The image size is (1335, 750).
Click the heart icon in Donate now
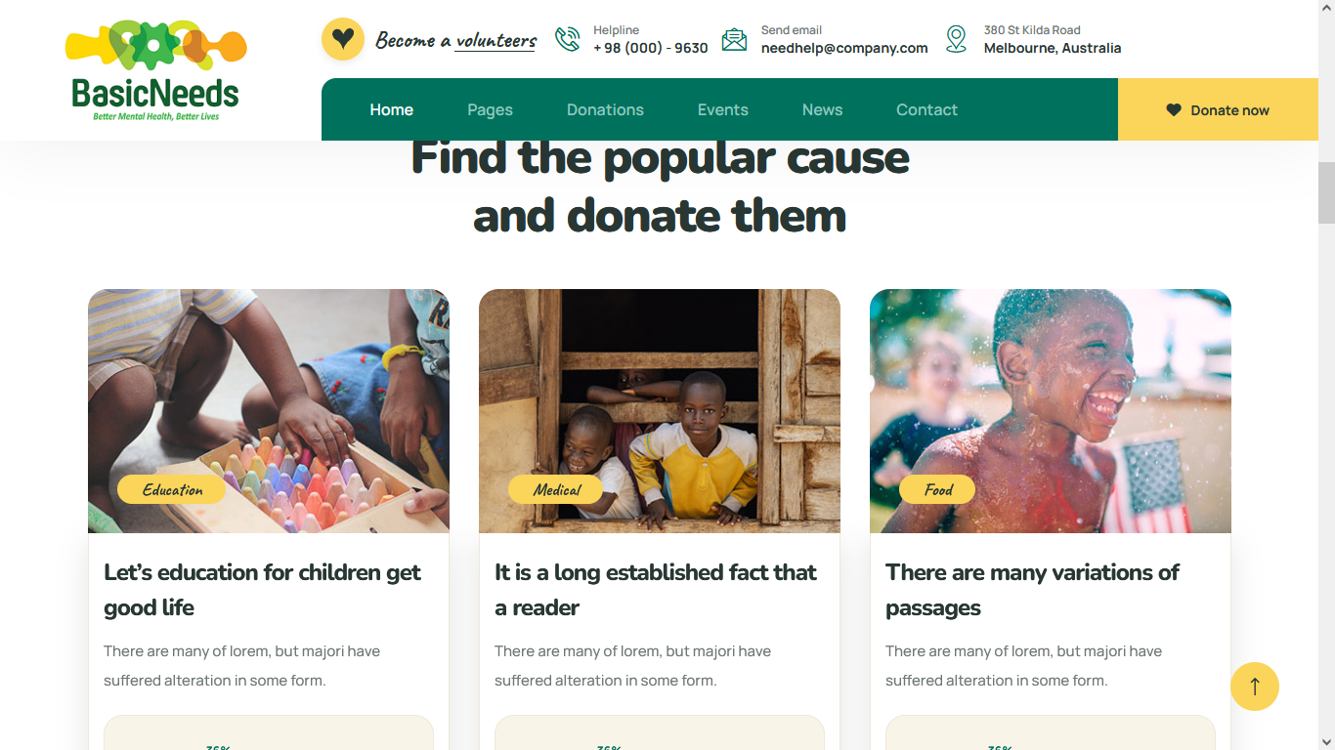click(x=1174, y=110)
